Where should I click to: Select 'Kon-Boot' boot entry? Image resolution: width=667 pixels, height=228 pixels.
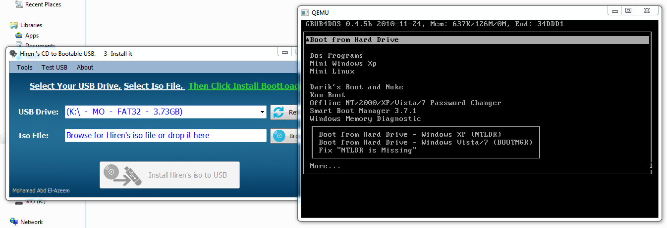pyautogui.click(x=328, y=95)
